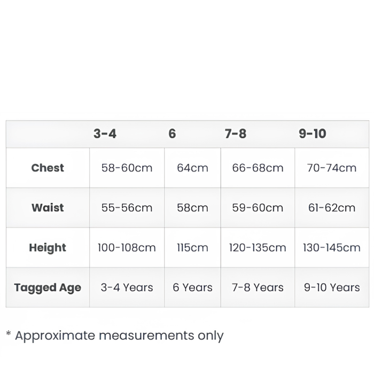Select the 66-68cm chest cell

coord(258,168)
